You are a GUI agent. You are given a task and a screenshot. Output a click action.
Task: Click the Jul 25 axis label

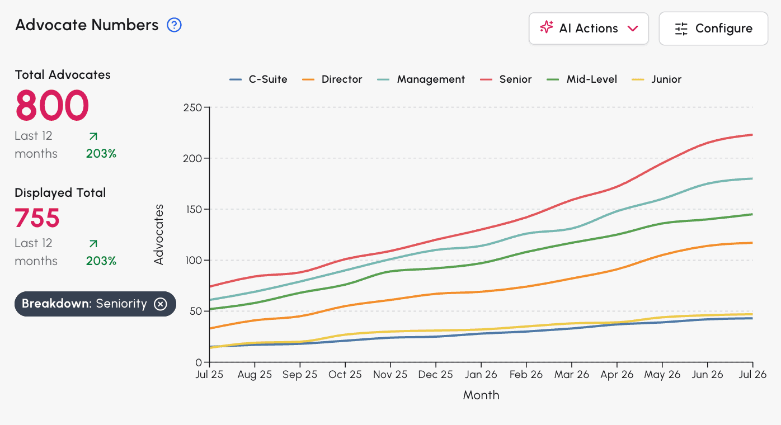(x=209, y=375)
